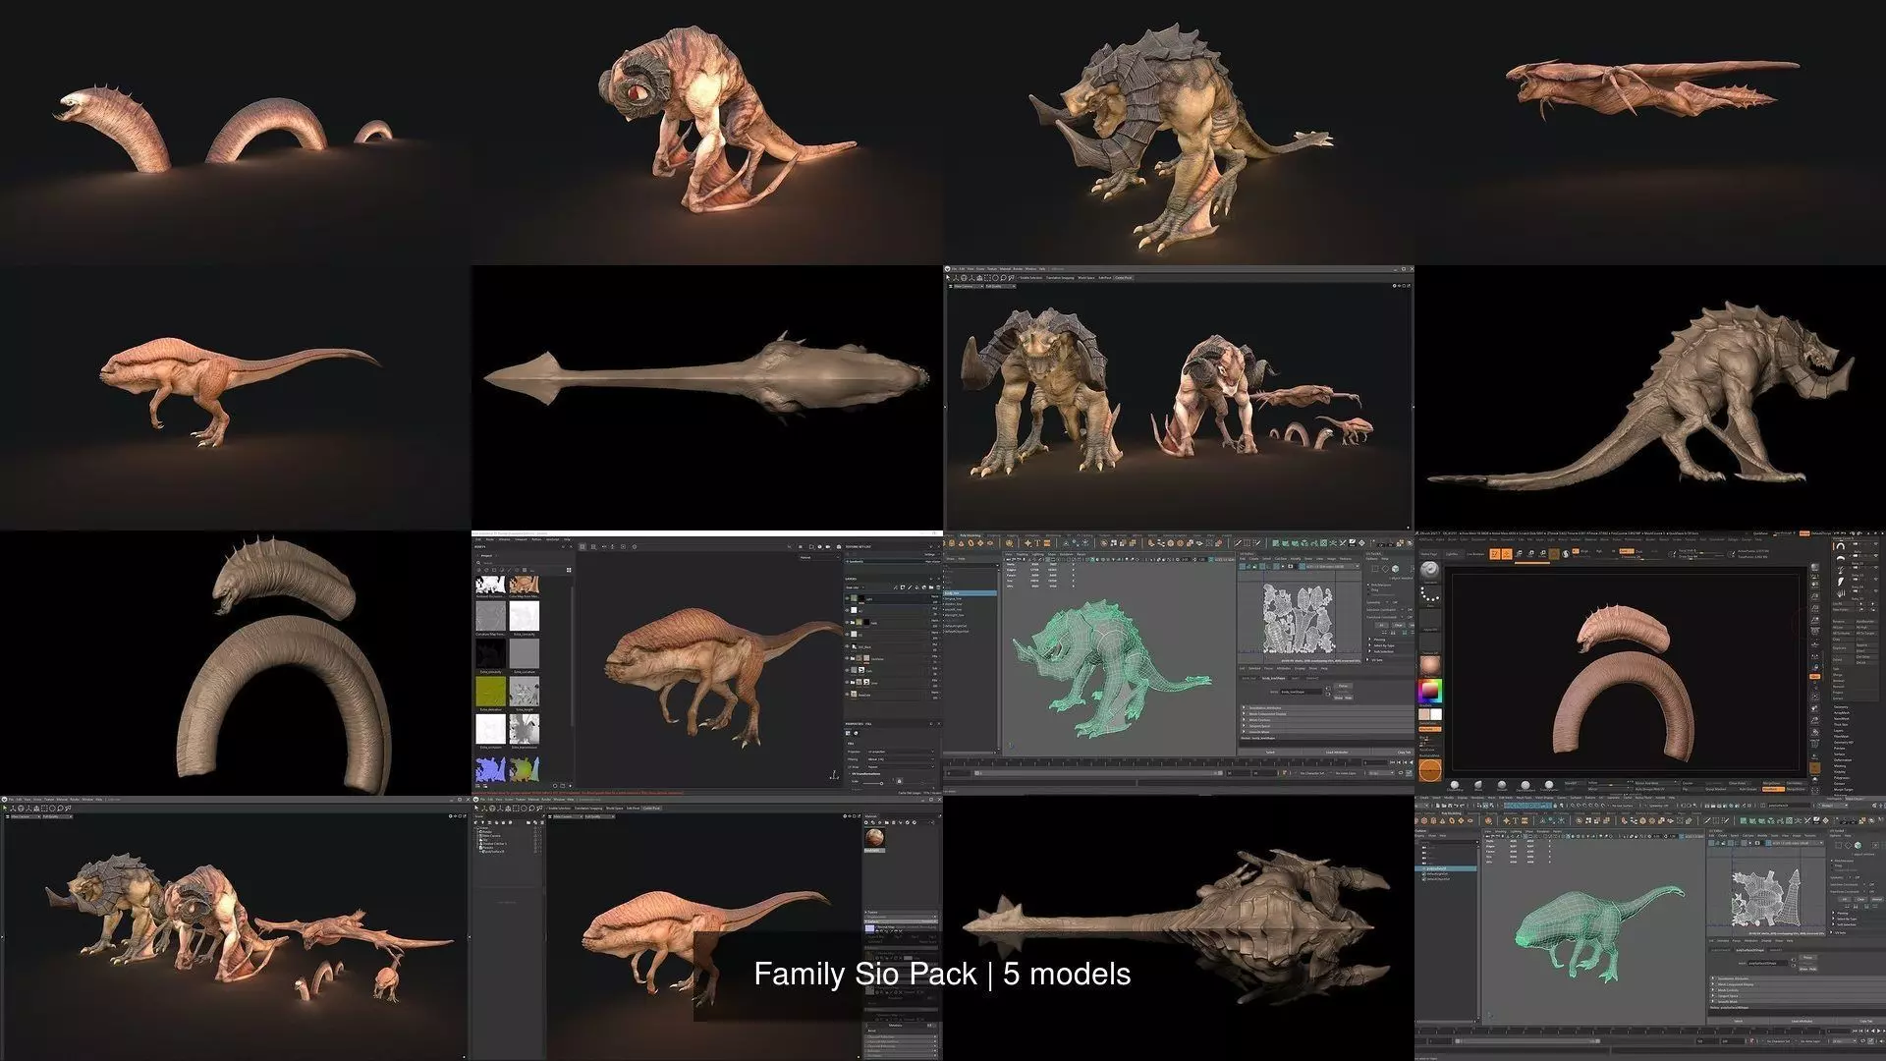Image resolution: width=1886 pixels, height=1061 pixels.
Task: Toggle eye icon of first folder layer in Substance
Action: point(847,622)
